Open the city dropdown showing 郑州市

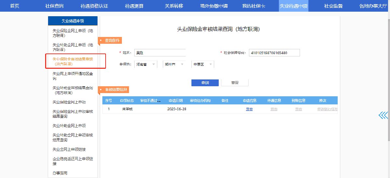click(174, 65)
